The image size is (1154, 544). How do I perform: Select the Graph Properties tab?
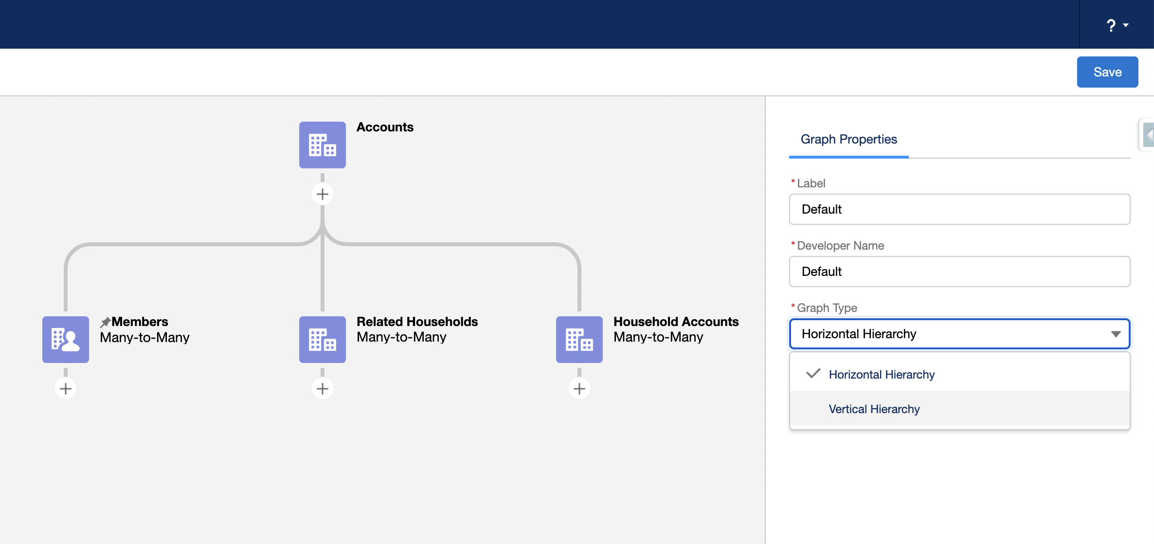848,138
